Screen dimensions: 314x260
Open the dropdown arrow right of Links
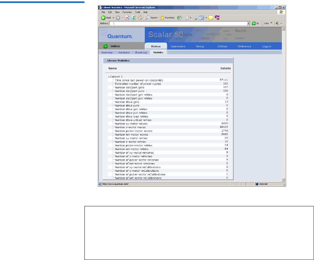(x=281, y=23)
